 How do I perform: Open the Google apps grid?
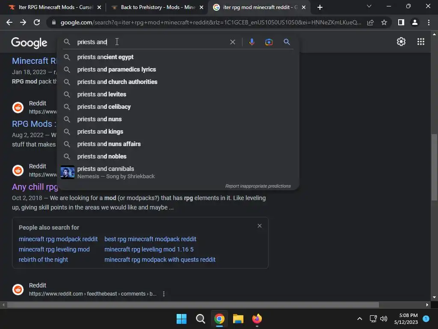point(421,42)
